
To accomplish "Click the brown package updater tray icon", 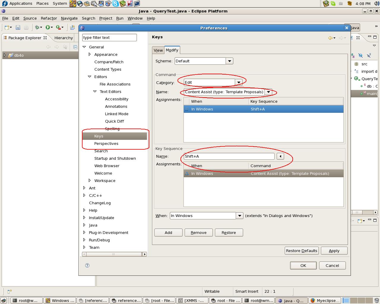I will pyautogui.click(x=349, y=4).
